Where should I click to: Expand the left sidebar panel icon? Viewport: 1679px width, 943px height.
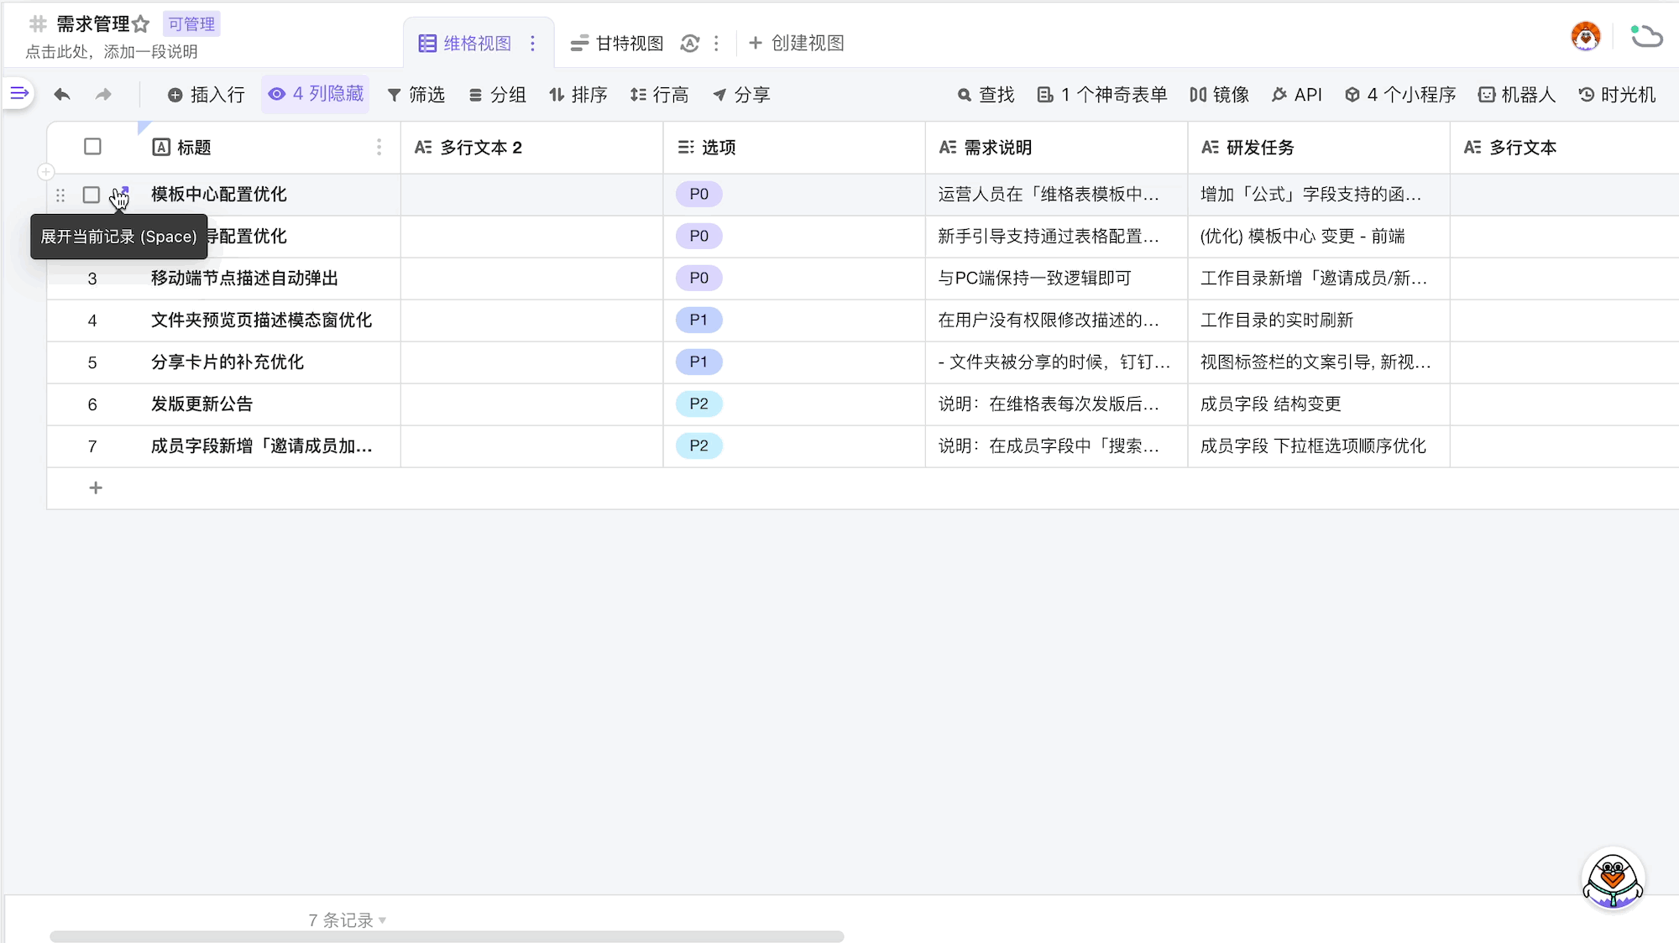(x=19, y=93)
